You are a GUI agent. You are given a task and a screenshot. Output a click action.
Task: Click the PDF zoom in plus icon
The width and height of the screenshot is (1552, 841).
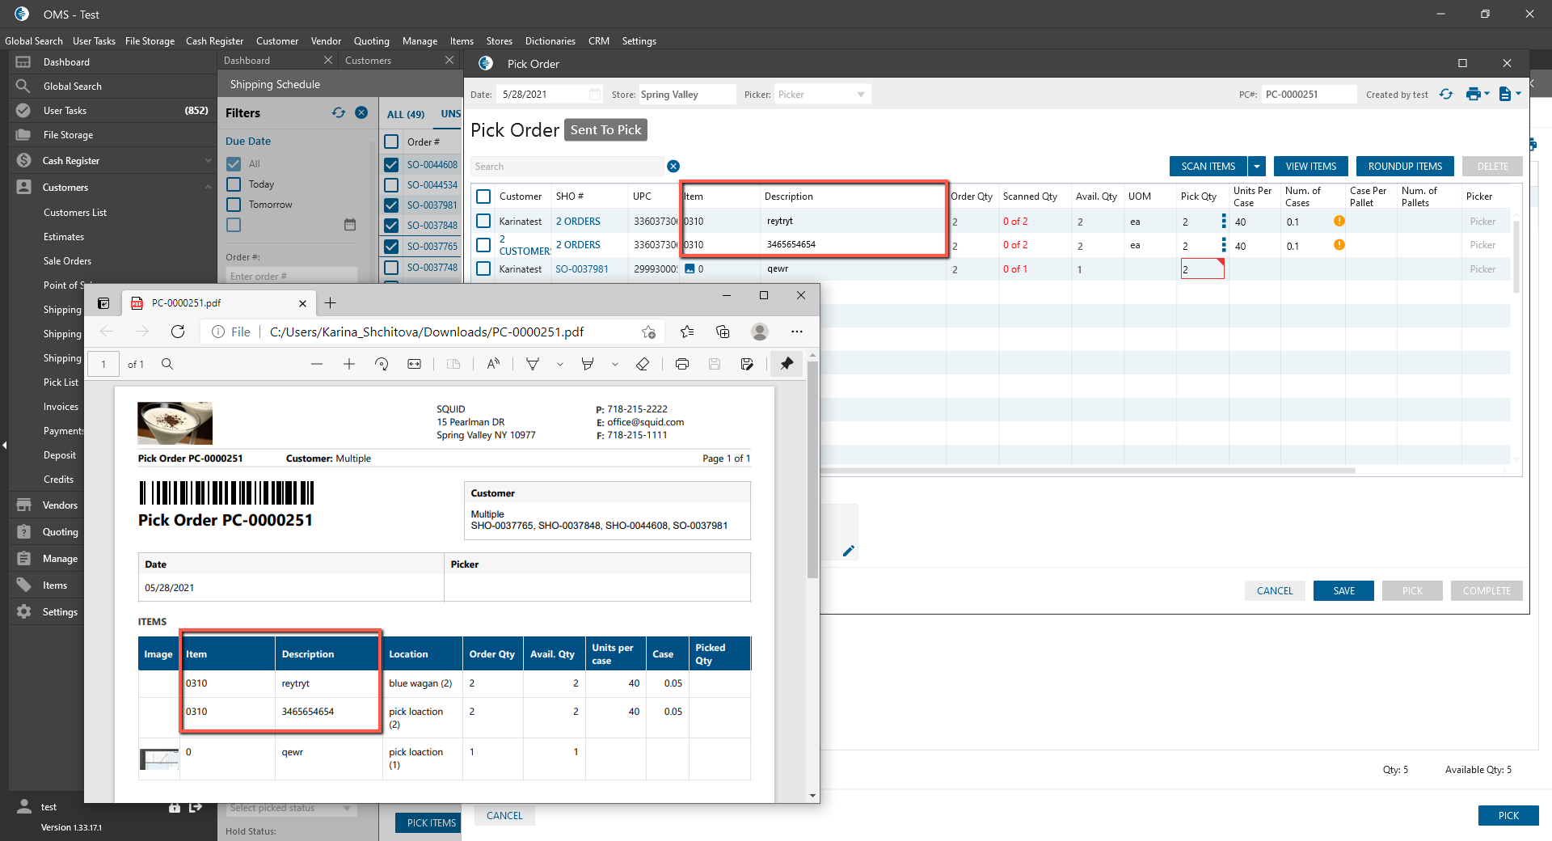pyautogui.click(x=349, y=365)
